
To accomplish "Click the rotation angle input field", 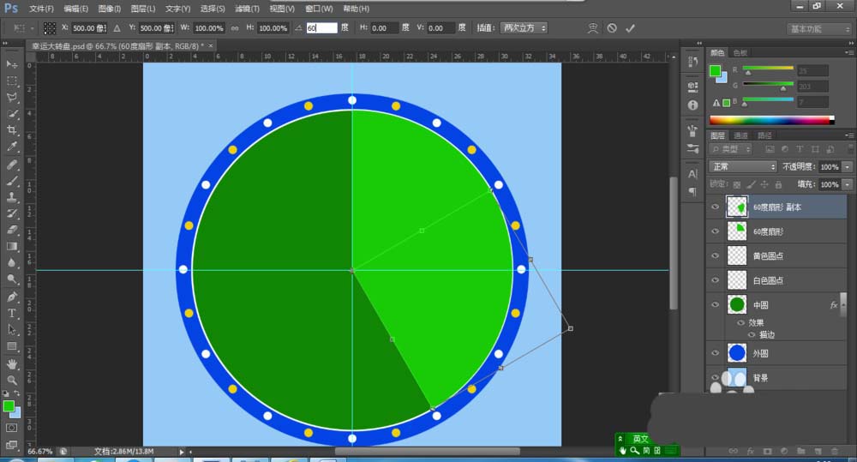I will point(321,28).
